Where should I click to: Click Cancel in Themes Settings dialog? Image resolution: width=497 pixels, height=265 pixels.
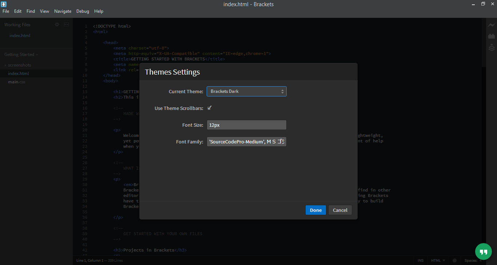340,210
